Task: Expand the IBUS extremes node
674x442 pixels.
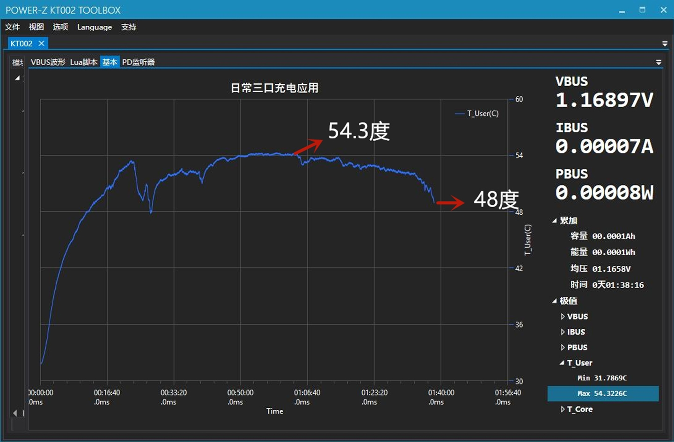Action: [x=563, y=332]
